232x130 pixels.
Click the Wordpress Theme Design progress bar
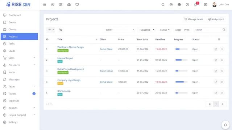tap(181, 49)
